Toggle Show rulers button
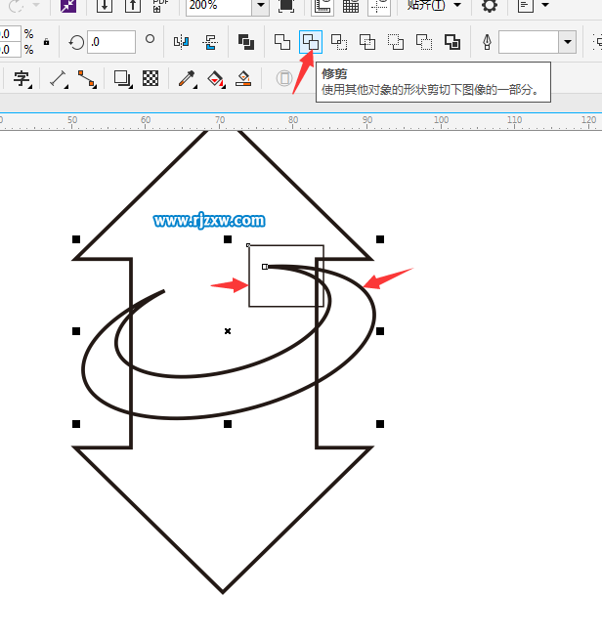The image size is (602, 638). pyautogui.click(x=322, y=6)
